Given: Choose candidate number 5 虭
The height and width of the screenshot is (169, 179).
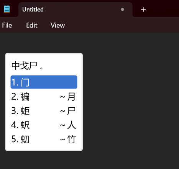Looking at the screenshot, I should tap(44, 139).
